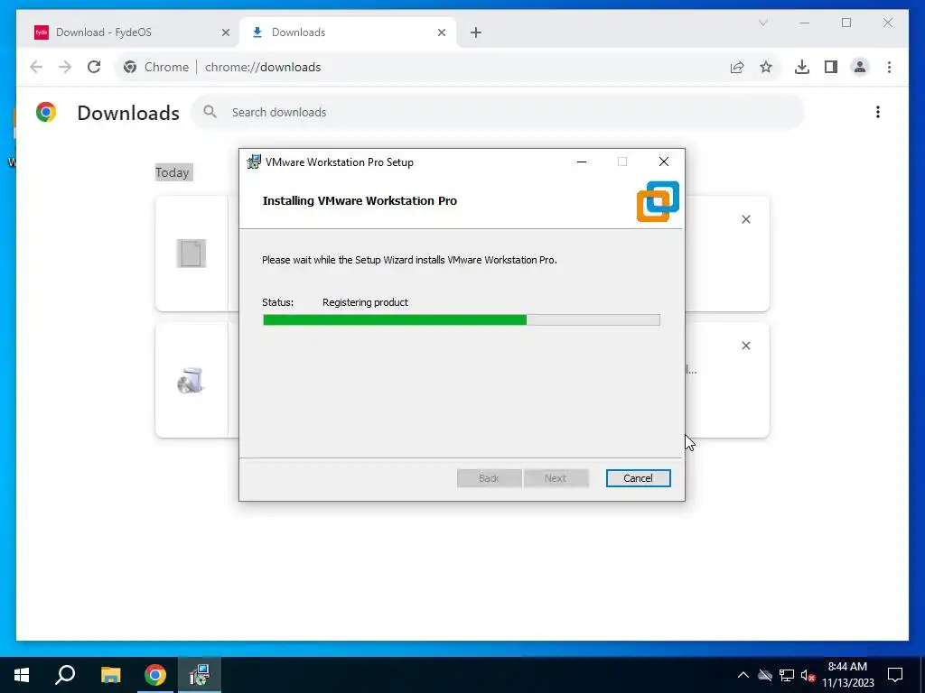Share this page icon in address bar
This screenshot has width=925, height=693.
737,67
